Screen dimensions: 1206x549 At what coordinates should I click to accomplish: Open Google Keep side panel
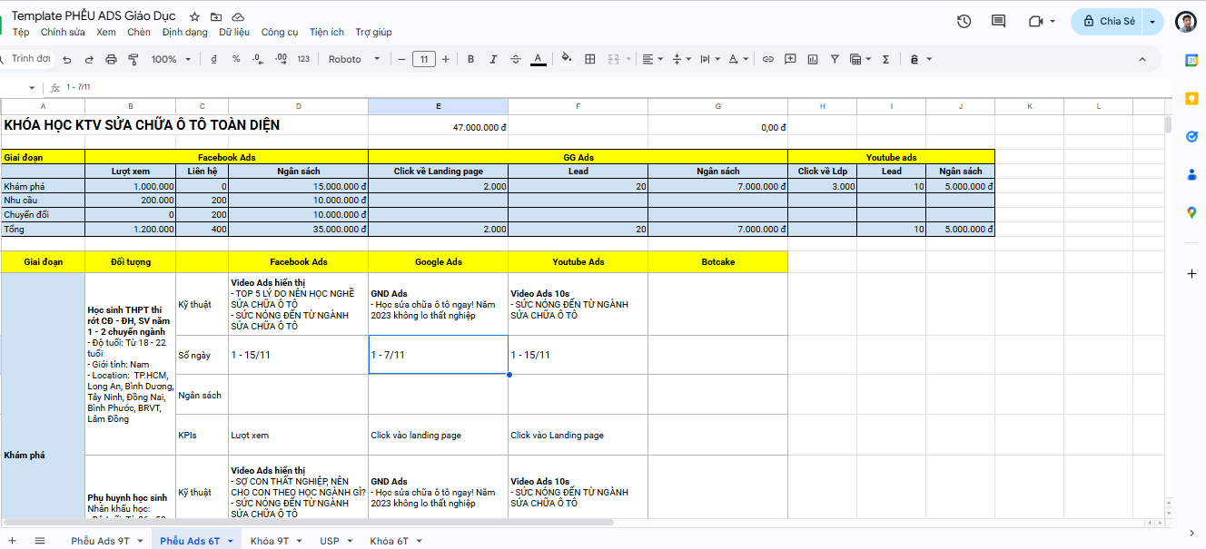(x=1191, y=98)
